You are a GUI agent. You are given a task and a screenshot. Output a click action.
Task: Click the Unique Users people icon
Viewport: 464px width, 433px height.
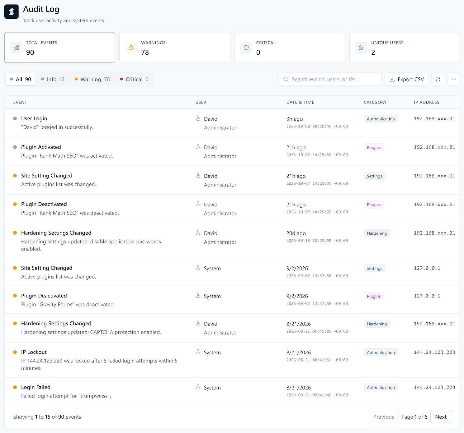361,48
